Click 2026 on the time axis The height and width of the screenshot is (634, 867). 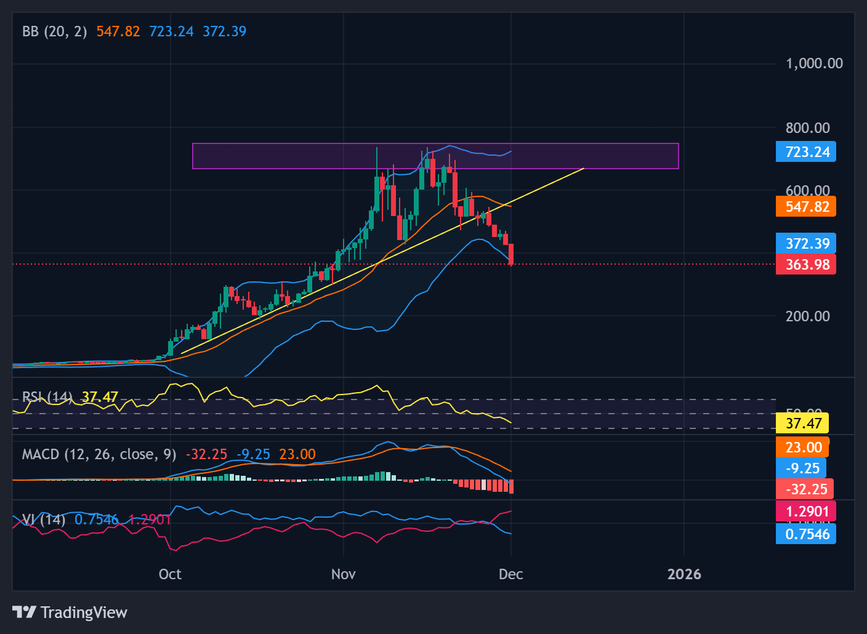tap(684, 574)
